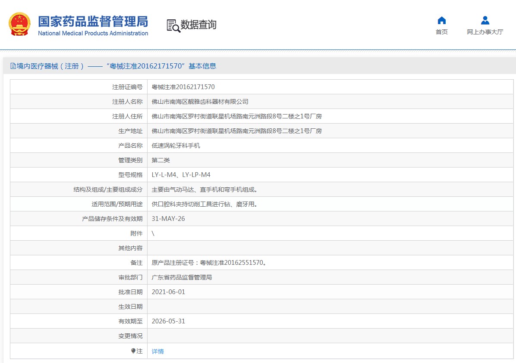Select product name 低速涡轮牙科手机
This screenshot has height=363, width=516.
coord(176,146)
